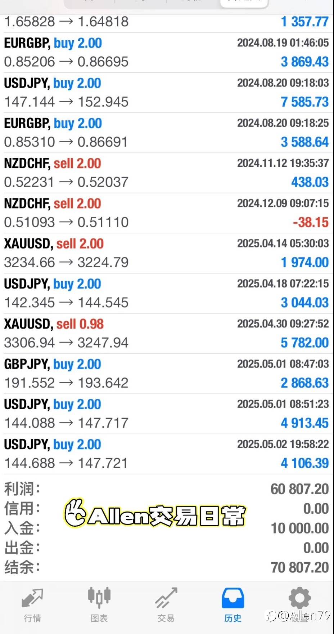The height and width of the screenshot is (634, 334).
Task: Open NZDCHF sell trade dated 2024.11.12
Action: pos(166,173)
